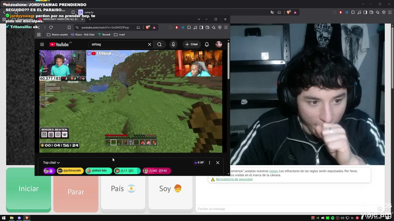Open extensions puzzle icon in back window

tap(353, 12)
